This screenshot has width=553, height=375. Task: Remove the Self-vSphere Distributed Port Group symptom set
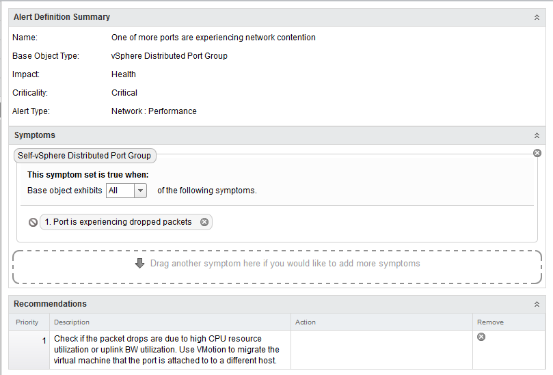pos(537,153)
